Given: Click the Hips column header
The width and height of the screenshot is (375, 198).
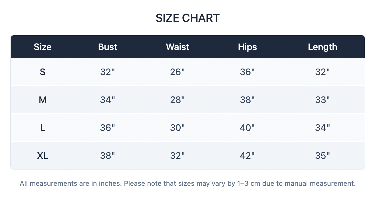Looking at the screenshot, I should coord(247,47).
